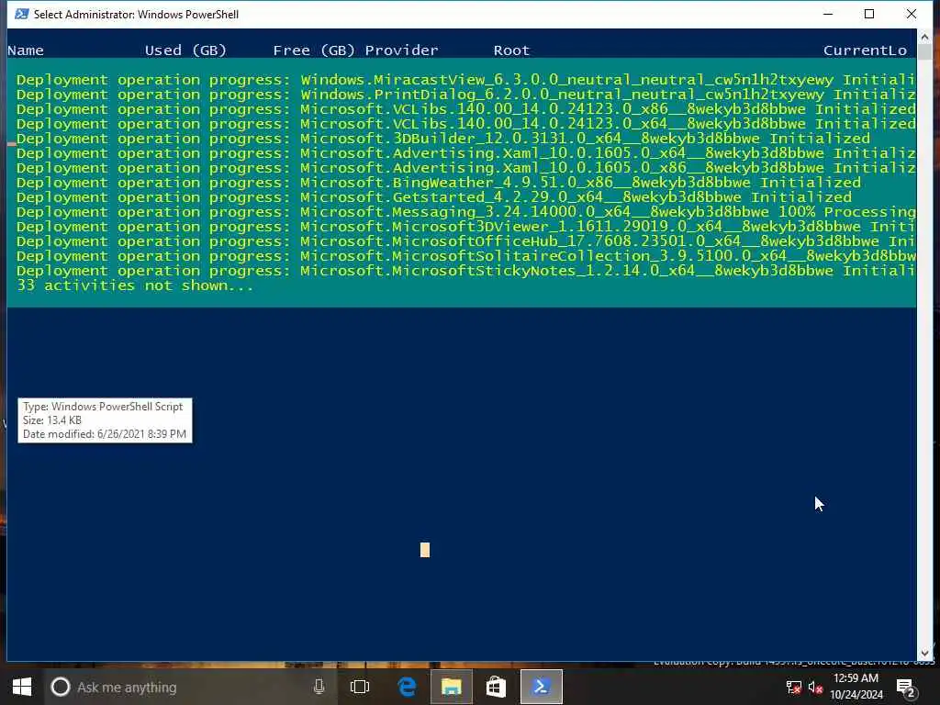
Task: Minimize the PowerShell window
Action: (828, 14)
